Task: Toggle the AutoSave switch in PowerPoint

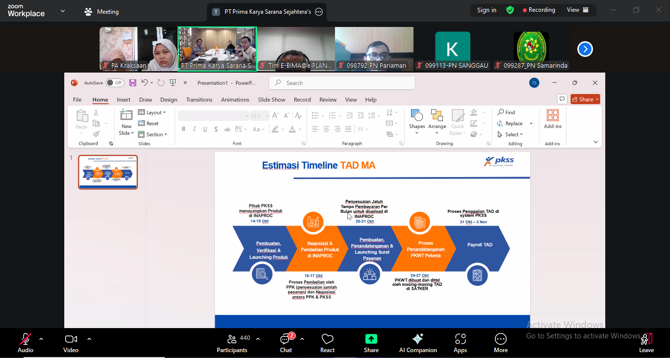Action: click(x=115, y=83)
